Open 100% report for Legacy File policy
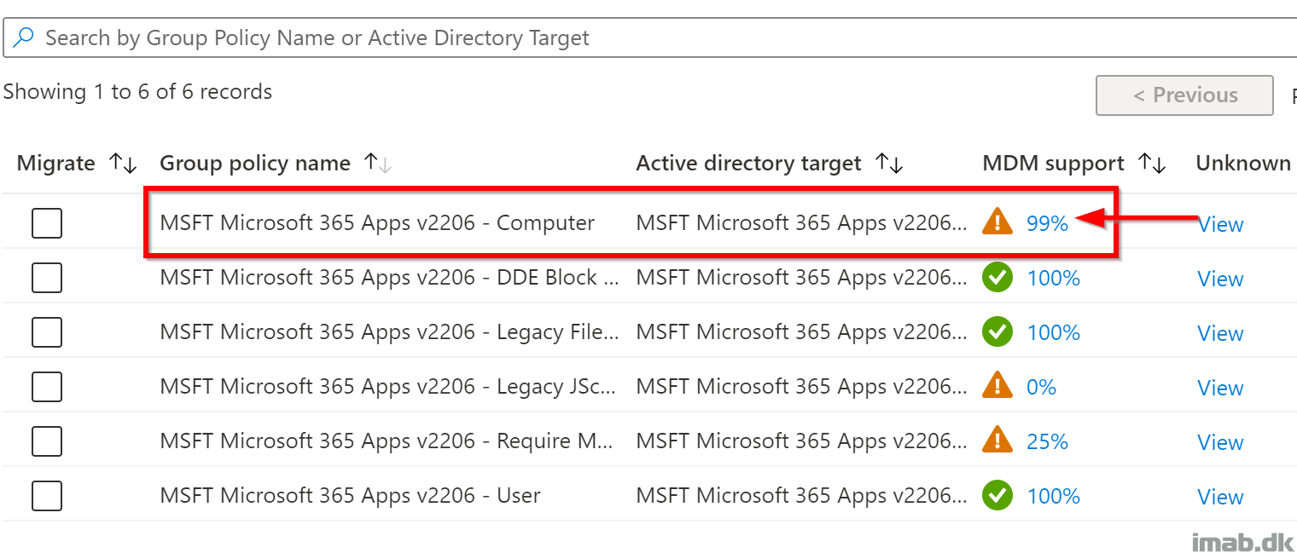 (1054, 332)
